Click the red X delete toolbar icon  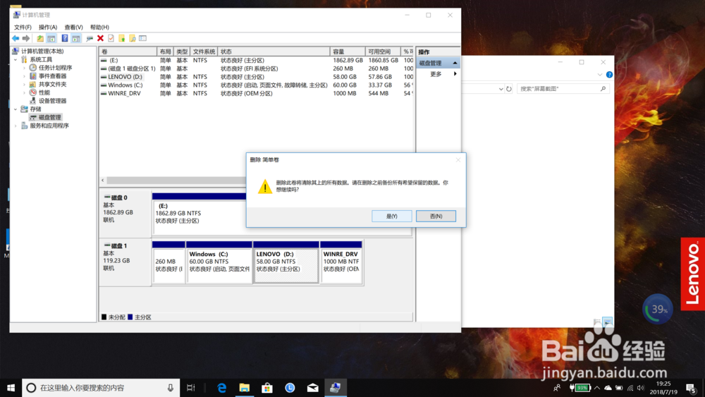100,39
